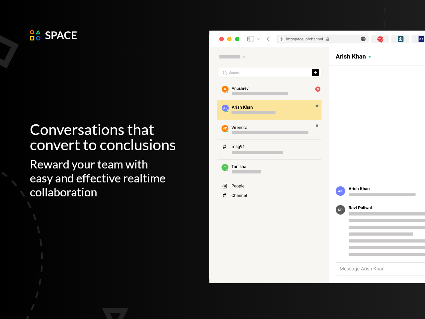
Task: Click Ravi Paliwal's RP avatar
Action: [340, 210]
